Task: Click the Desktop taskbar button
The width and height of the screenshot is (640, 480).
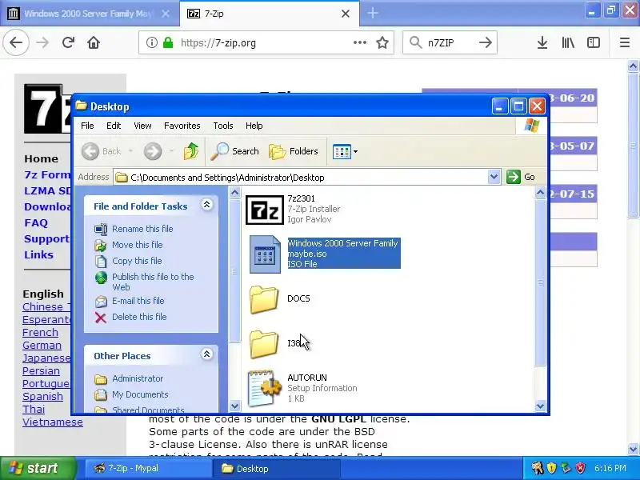Action: pos(277,468)
